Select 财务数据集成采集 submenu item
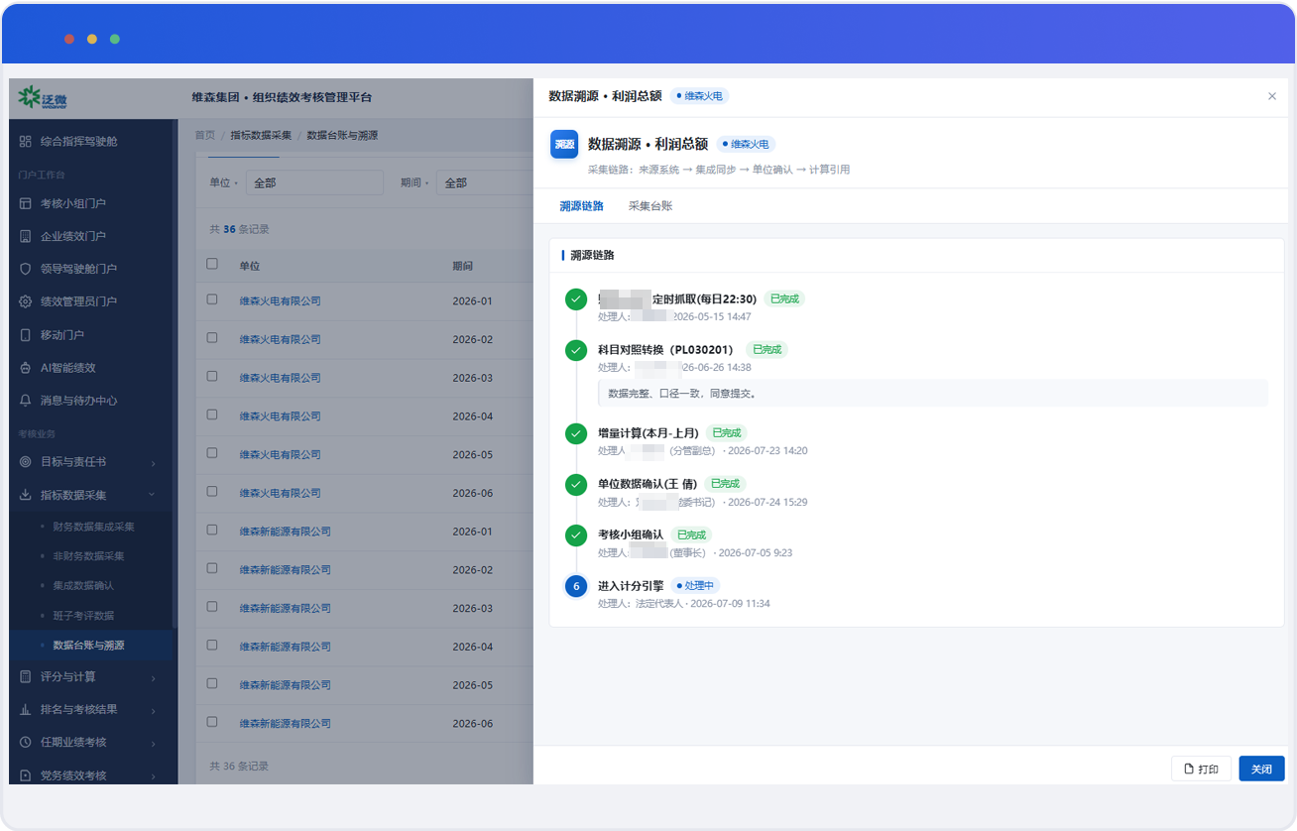 click(93, 527)
